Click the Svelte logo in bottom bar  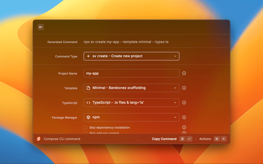39,139
